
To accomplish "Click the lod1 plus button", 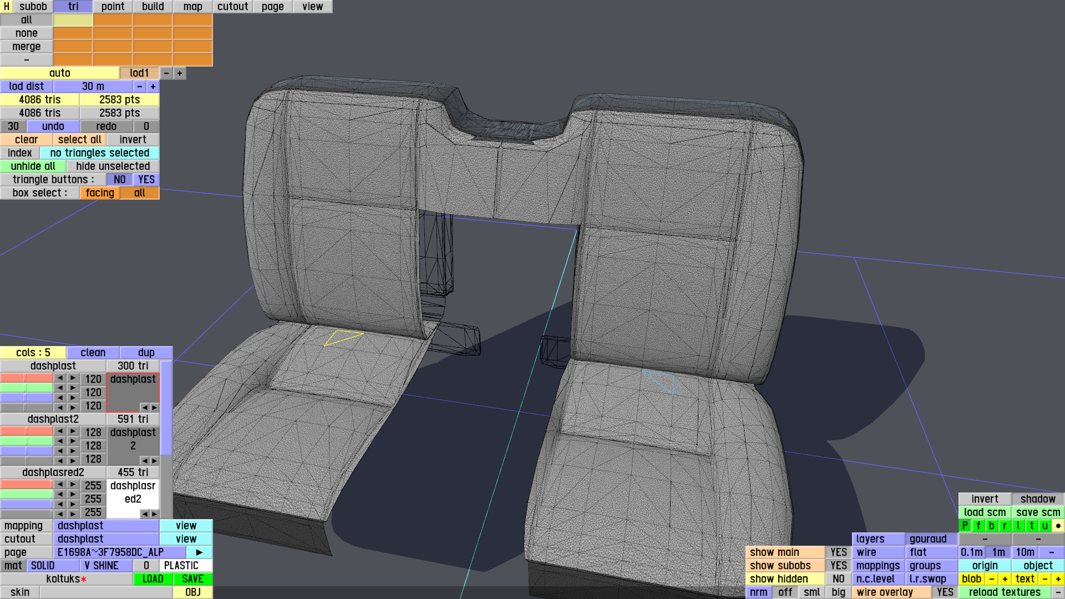I will (179, 73).
